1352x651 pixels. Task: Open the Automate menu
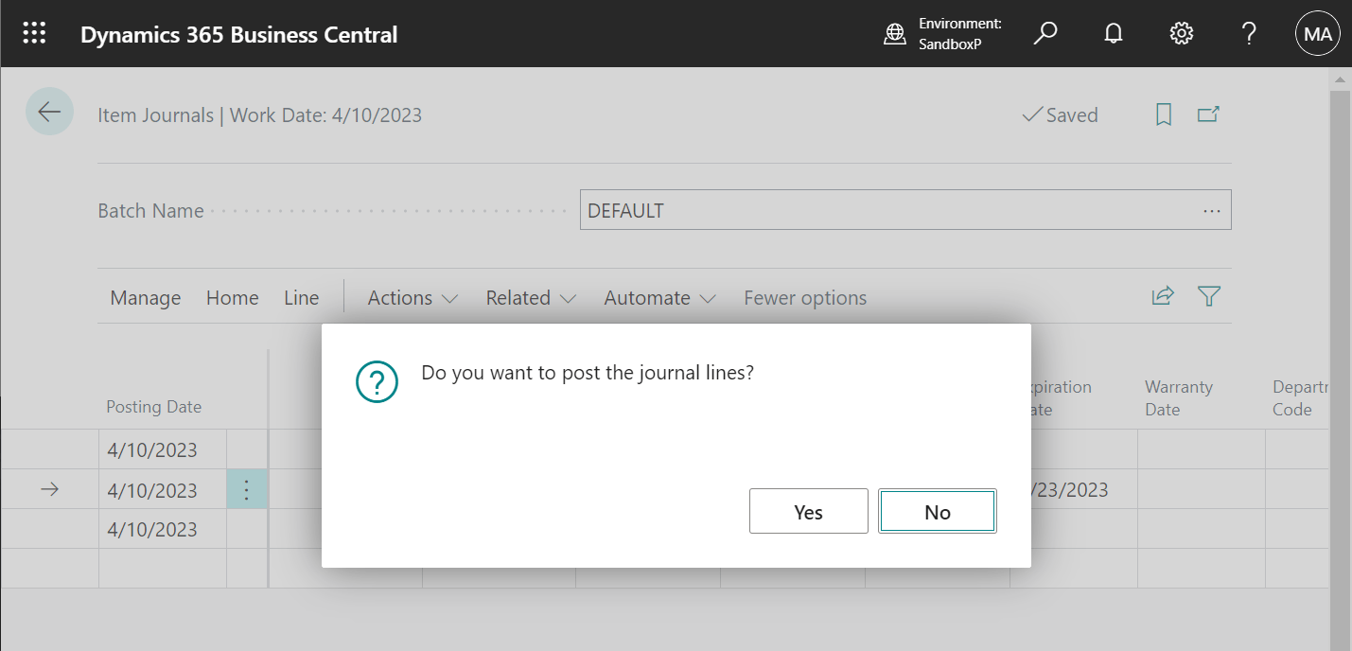pos(658,297)
